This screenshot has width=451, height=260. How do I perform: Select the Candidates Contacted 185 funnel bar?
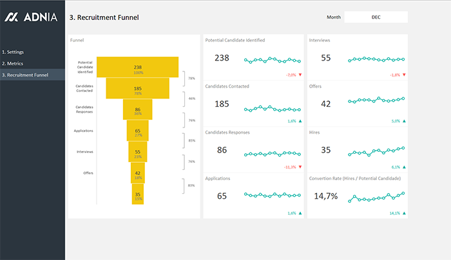(138, 88)
